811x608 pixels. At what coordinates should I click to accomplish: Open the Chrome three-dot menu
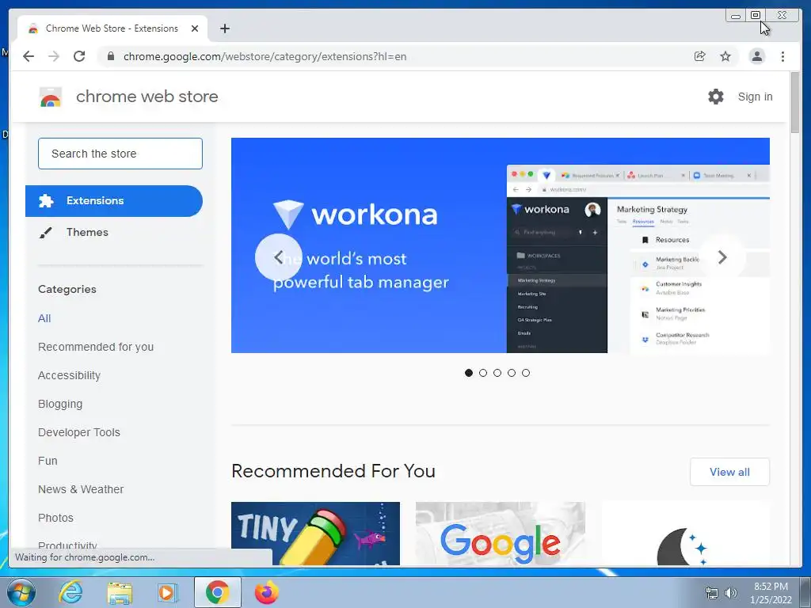(x=782, y=56)
